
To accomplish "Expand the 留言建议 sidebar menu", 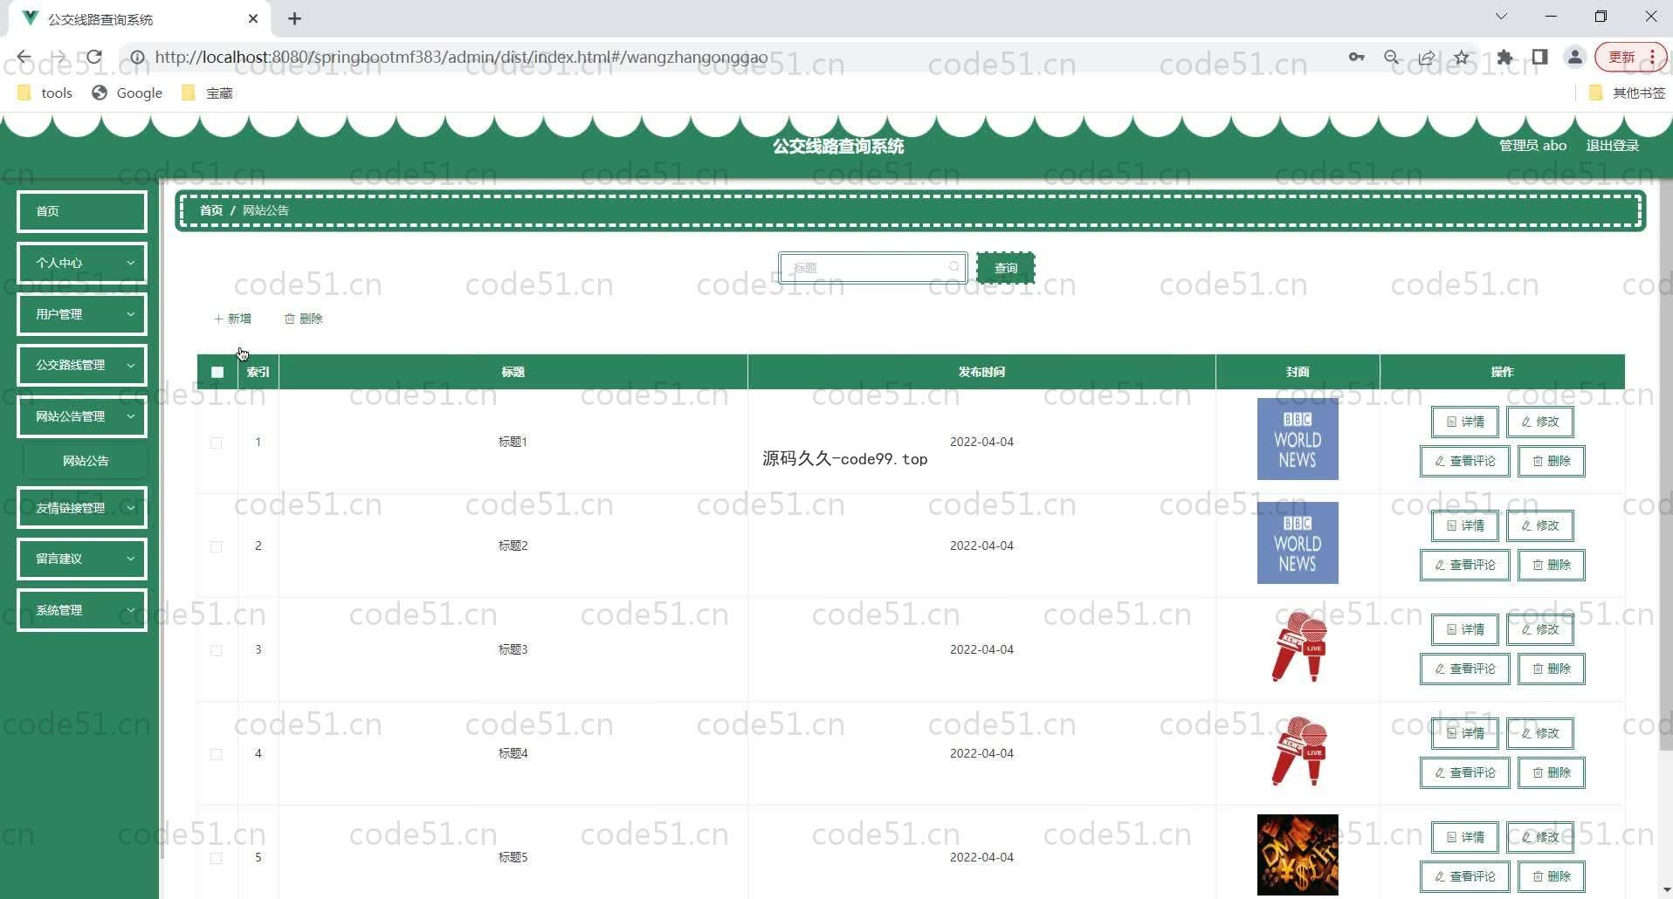I will [82, 559].
